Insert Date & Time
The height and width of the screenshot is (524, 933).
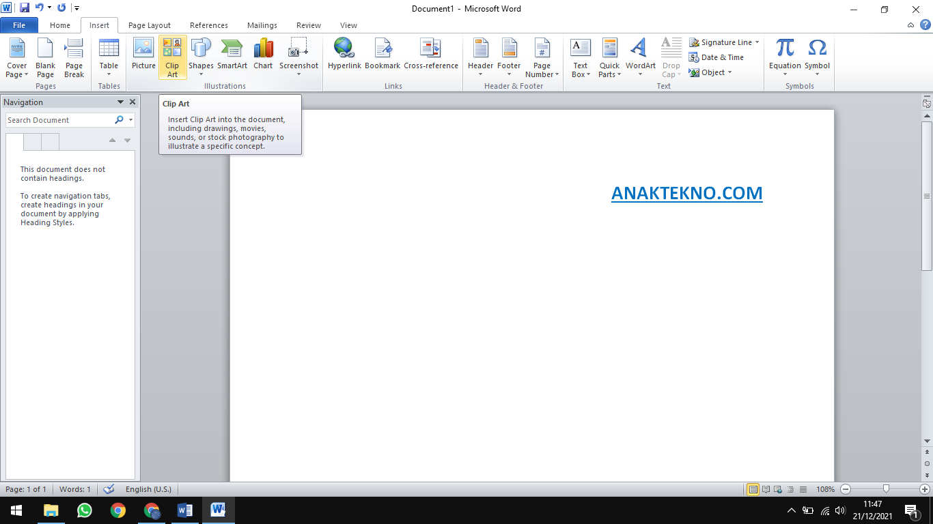716,57
